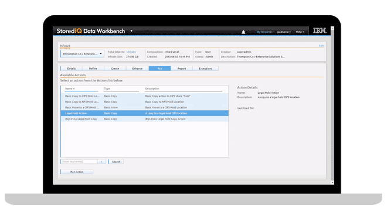Click the Edit link in Infoset panel
387x211 pixels.
(x=321, y=46)
